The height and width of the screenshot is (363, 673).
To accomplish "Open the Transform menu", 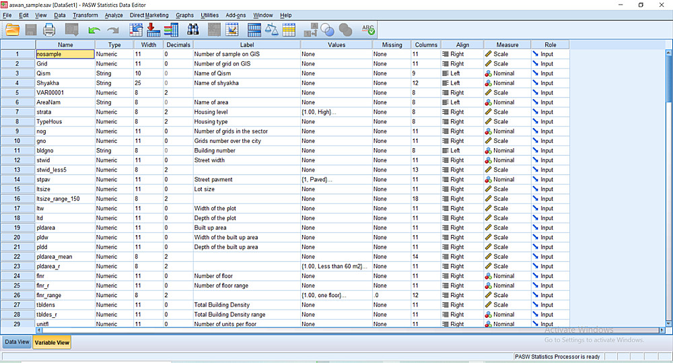I will point(85,15).
